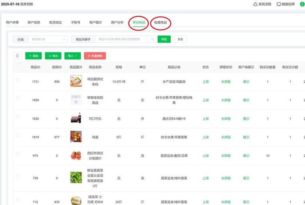Switch to the 收藏商品 tab
The image size is (305, 205).
[x=160, y=22]
